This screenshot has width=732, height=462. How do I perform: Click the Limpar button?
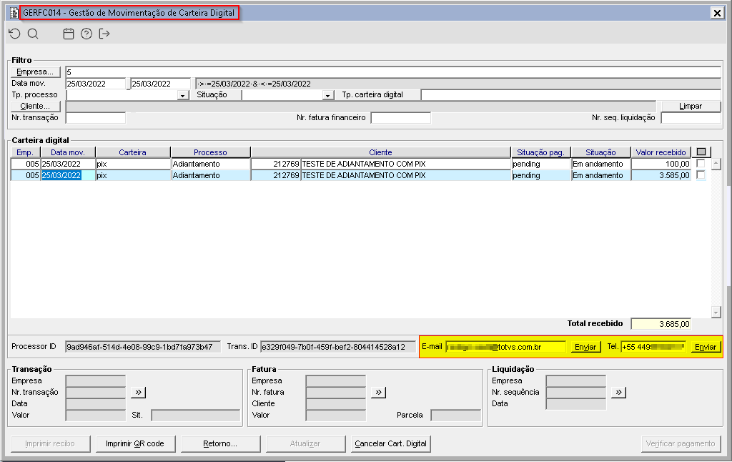[691, 106]
